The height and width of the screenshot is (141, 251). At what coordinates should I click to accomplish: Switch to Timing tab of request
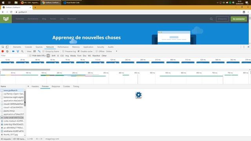[x=76, y=86]
